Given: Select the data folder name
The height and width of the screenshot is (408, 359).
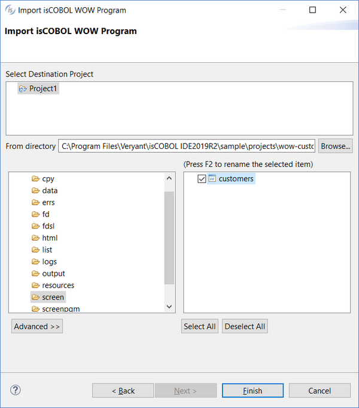Looking at the screenshot, I should coord(50,191).
